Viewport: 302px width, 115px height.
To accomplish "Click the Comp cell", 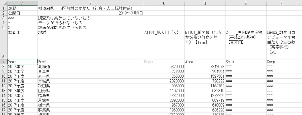I will [282, 62].
